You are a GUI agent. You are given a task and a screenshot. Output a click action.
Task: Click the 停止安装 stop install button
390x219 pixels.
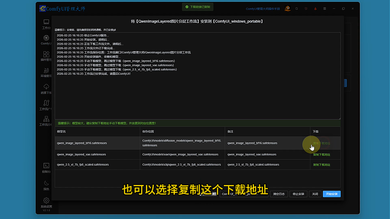(298, 194)
